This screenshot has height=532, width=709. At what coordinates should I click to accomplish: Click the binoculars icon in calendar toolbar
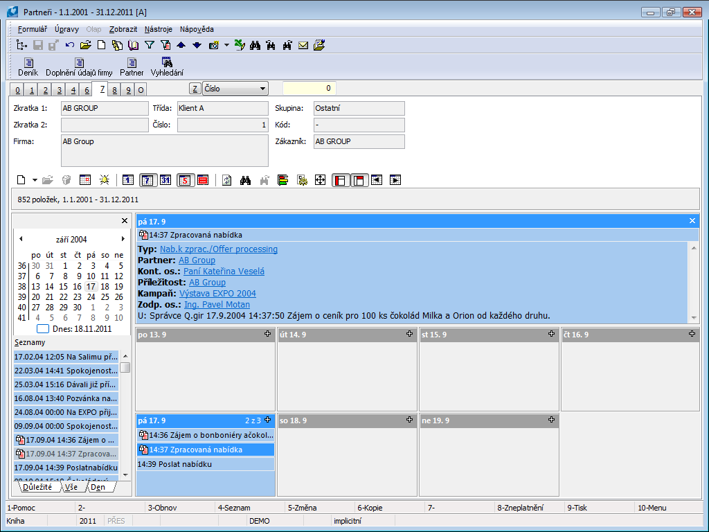pyautogui.click(x=244, y=180)
